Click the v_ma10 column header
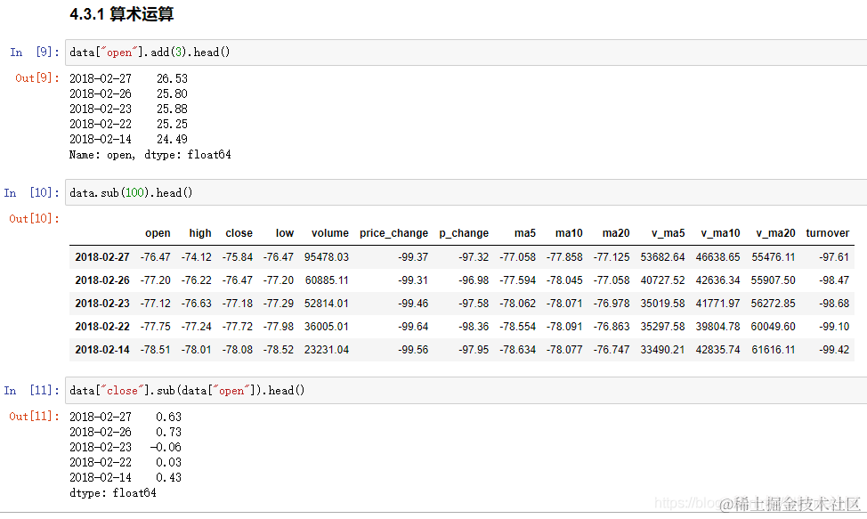Screen dimensions: 867x519 point(720,233)
